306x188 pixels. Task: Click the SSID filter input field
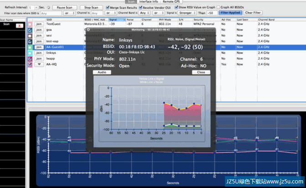pyautogui.click(x=51, y=13)
